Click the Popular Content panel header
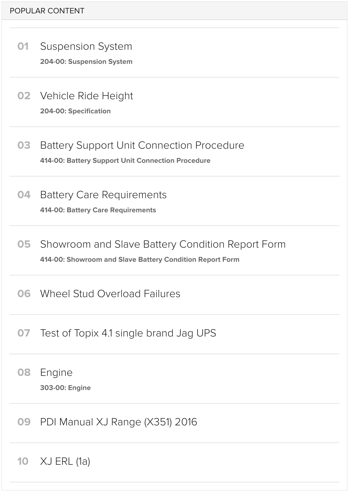 [x=174, y=11]
